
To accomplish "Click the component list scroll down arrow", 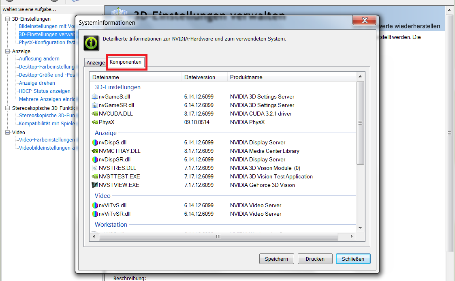I will pos(360,228).
